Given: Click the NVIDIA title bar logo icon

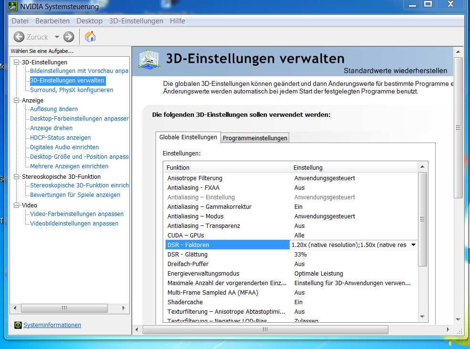Looking at the screenshot, I should pos(12,6).
